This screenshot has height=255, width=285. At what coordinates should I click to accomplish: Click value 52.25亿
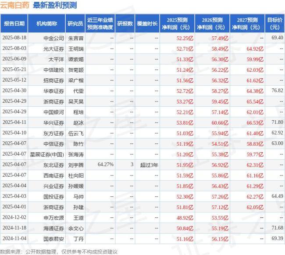(x=185, y=38)
